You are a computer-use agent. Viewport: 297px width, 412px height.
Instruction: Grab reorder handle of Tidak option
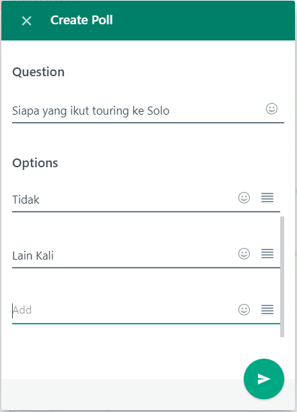267,198
